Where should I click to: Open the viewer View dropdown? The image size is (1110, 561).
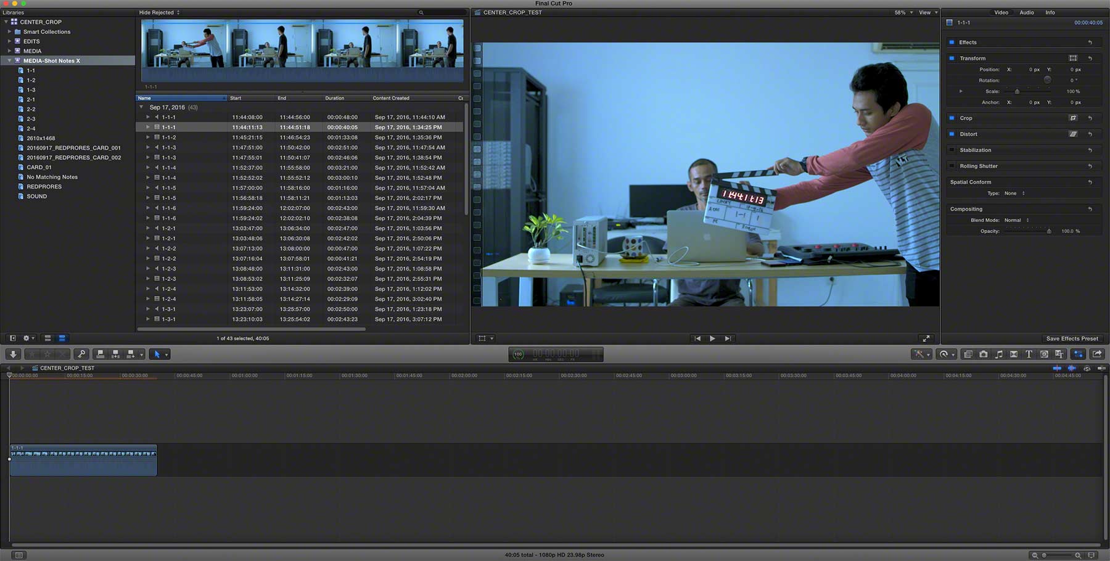tap(928, 12)
